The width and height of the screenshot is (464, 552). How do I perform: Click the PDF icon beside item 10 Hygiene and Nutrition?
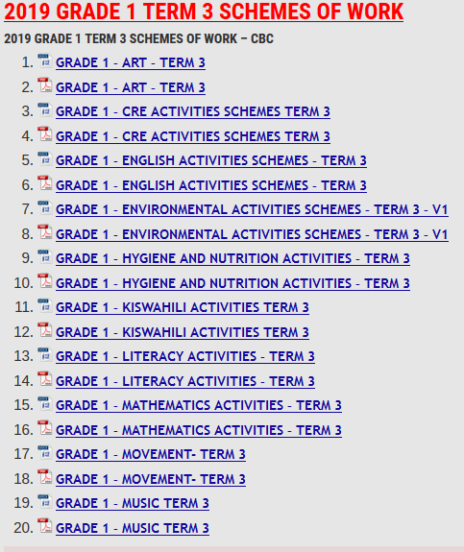[45, 281]
